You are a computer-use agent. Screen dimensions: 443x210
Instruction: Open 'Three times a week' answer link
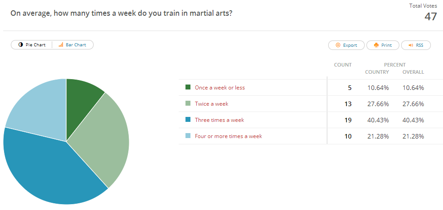219,120
